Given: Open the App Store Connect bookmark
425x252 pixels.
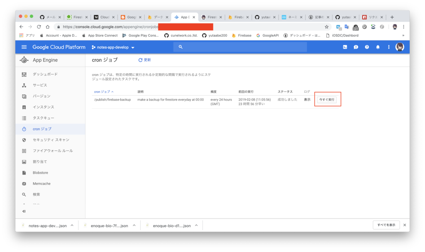Looking at the screenshot, I should (x=100, y=36).
